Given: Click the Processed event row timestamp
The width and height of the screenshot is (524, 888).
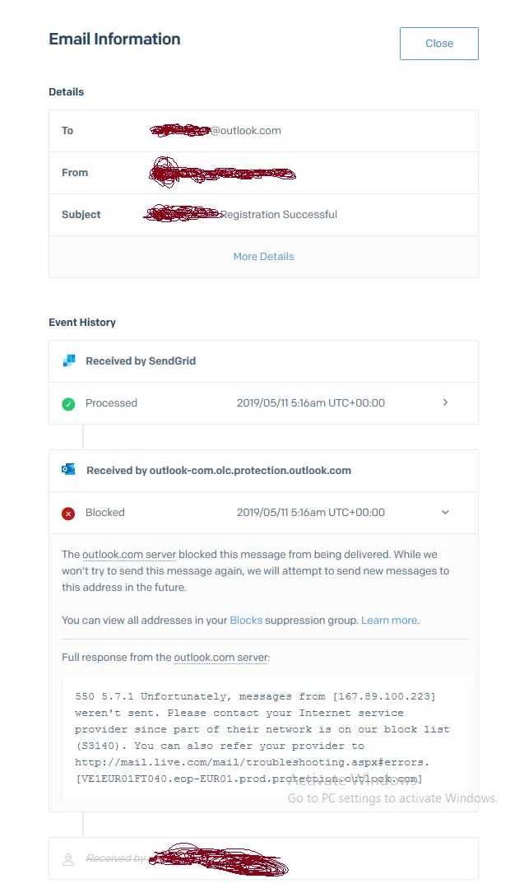Looking at the screenshot, I should [x=310, y=403].
